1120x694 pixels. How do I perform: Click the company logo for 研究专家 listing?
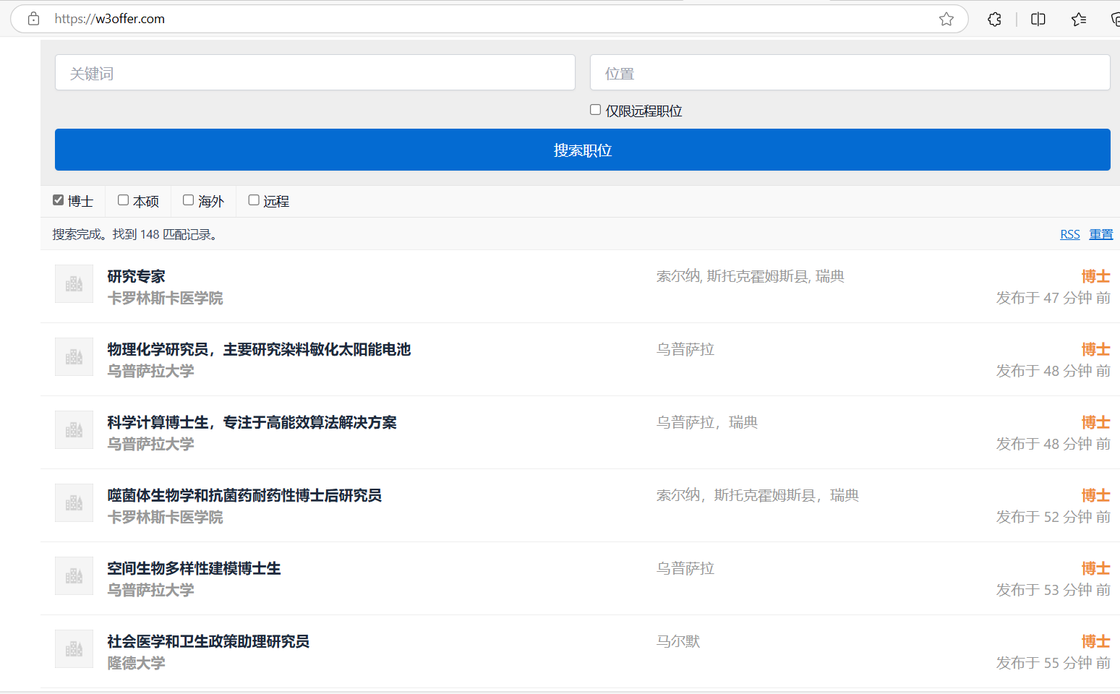[x=74, y=283]
